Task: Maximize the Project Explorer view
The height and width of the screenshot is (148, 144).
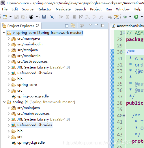Action: (x=103, y=25)
